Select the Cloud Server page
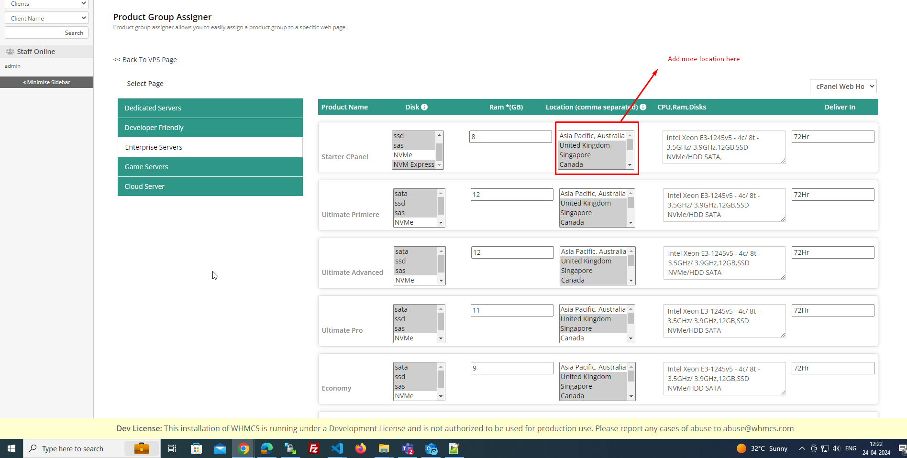907x458 pixels. point(210,186)
